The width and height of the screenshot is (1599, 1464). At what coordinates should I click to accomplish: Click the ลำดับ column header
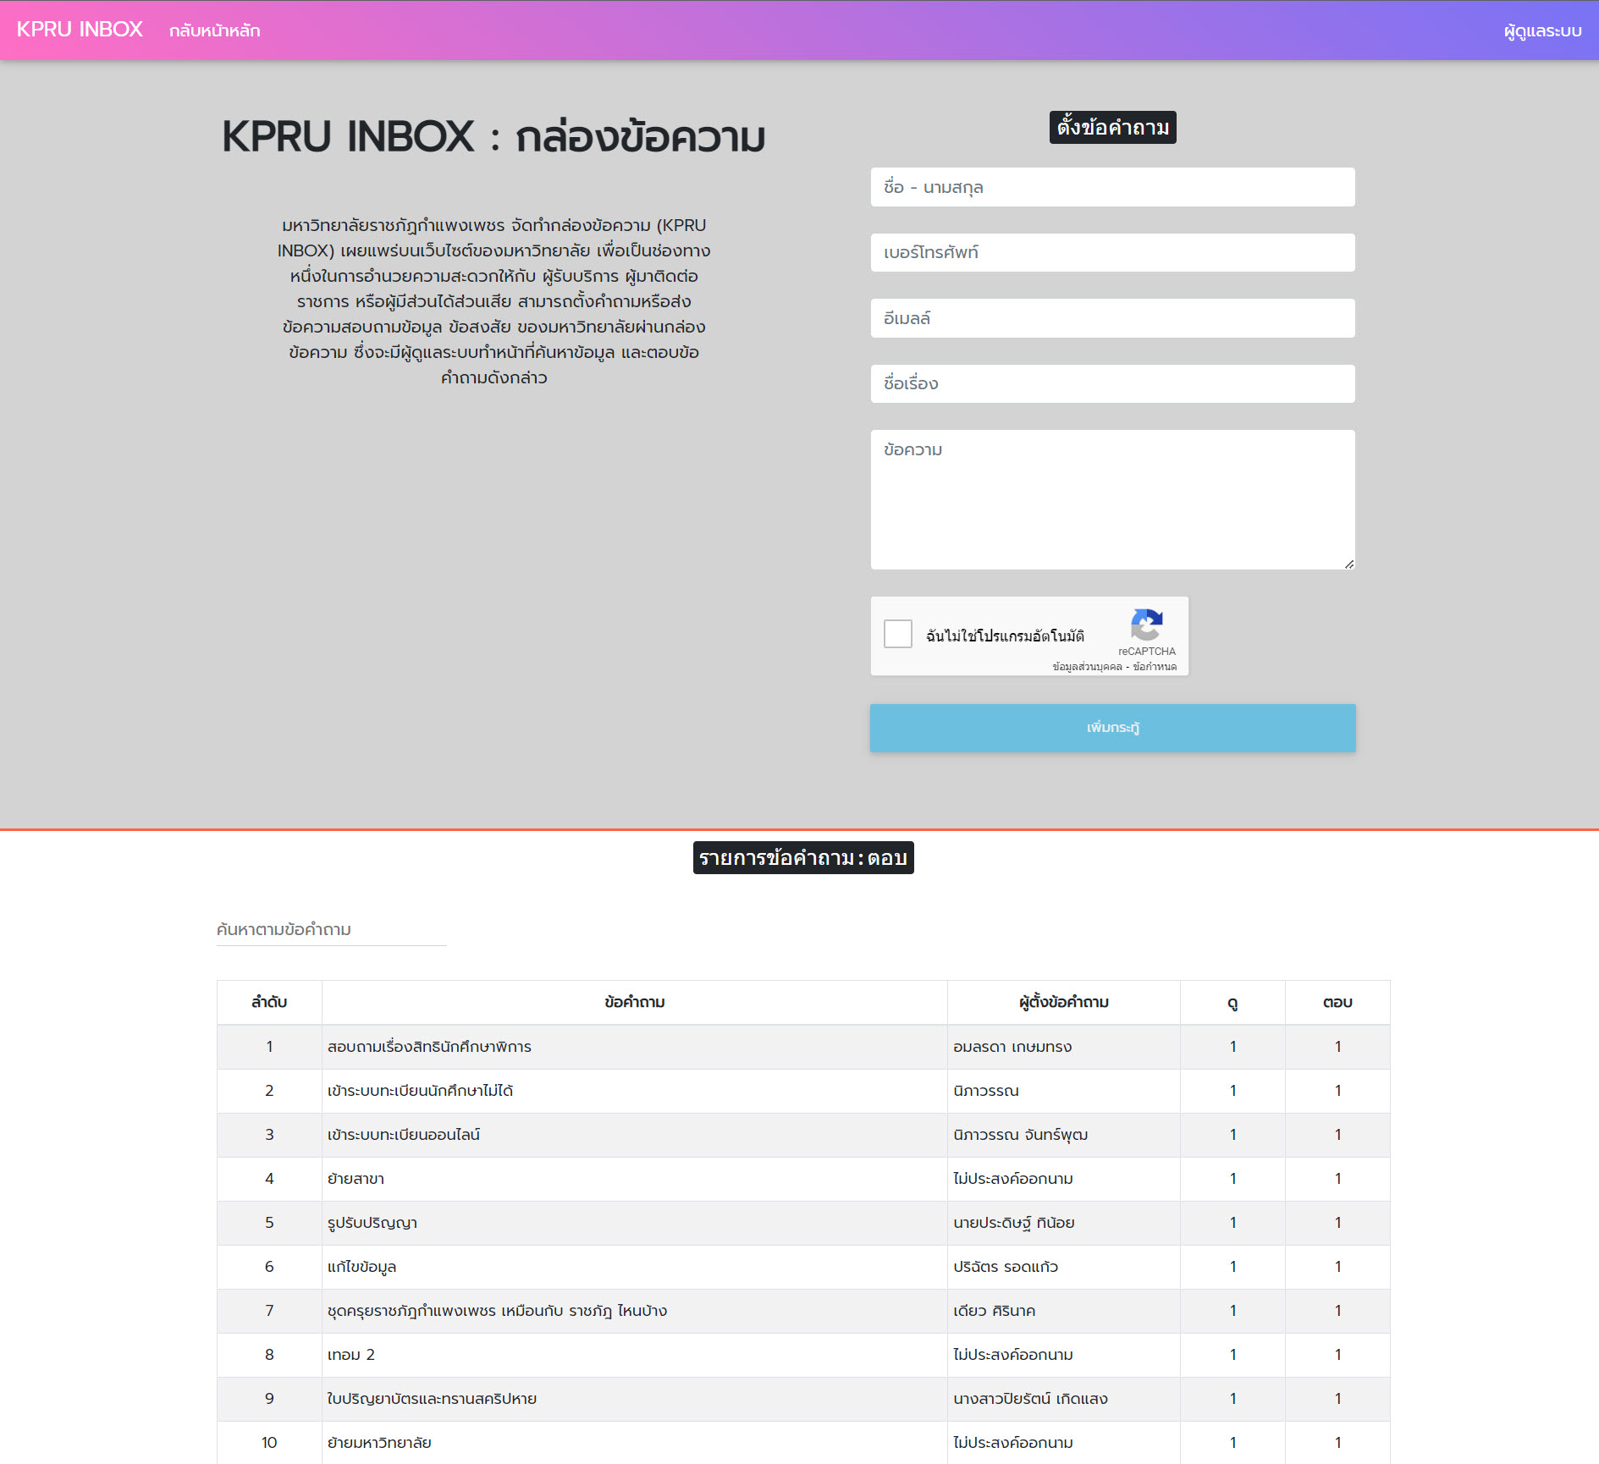click(269, 1002)
